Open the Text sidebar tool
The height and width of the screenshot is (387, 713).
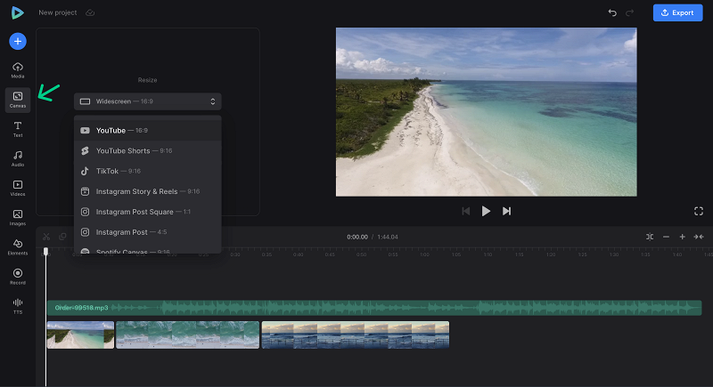point(18,129)
